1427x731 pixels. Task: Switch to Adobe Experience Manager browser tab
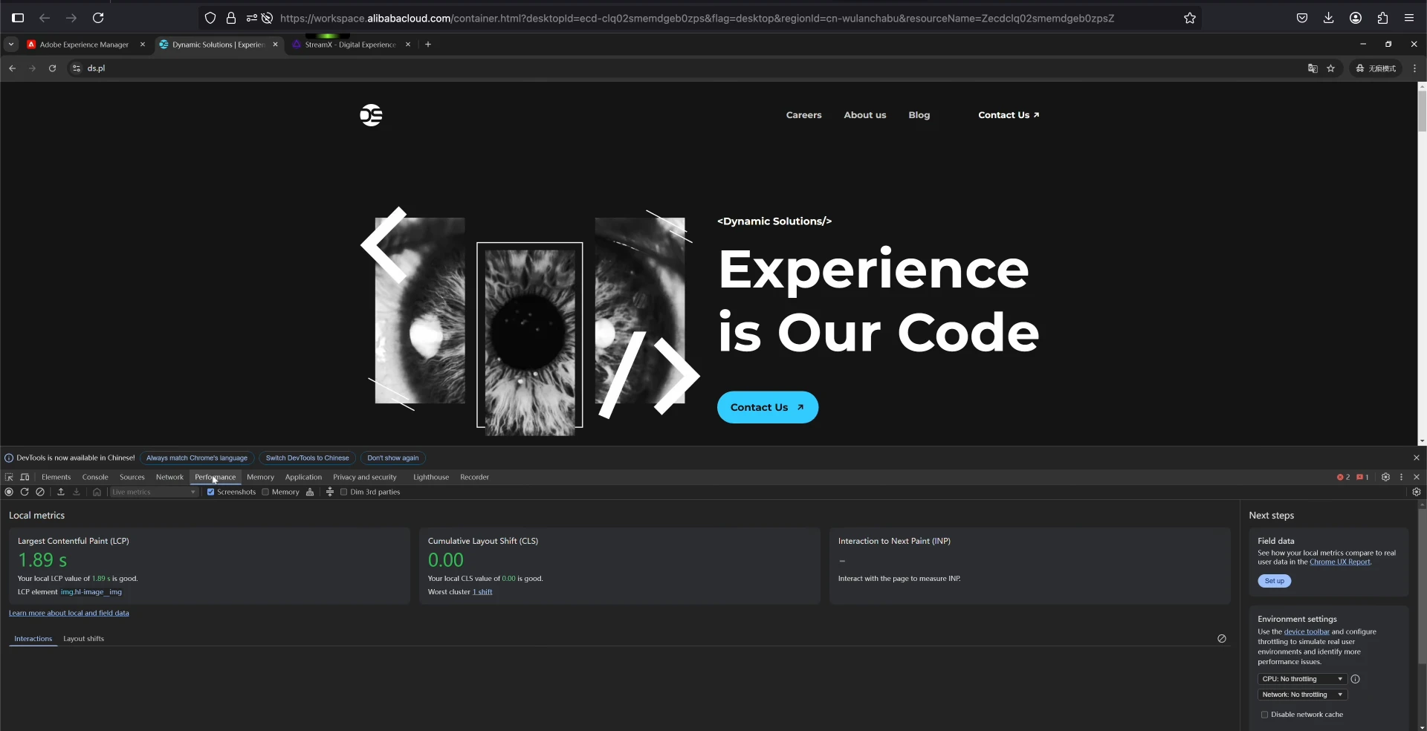click(x=84, y=45)
